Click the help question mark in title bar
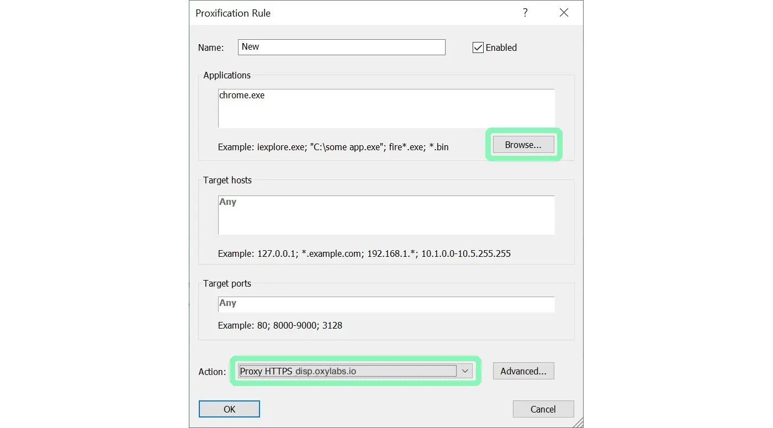The width and height of the screenshot is (773, 428). tap(525, 13)
